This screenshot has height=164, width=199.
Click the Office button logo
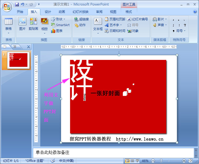pyautogui.click(x=7, y=7)
